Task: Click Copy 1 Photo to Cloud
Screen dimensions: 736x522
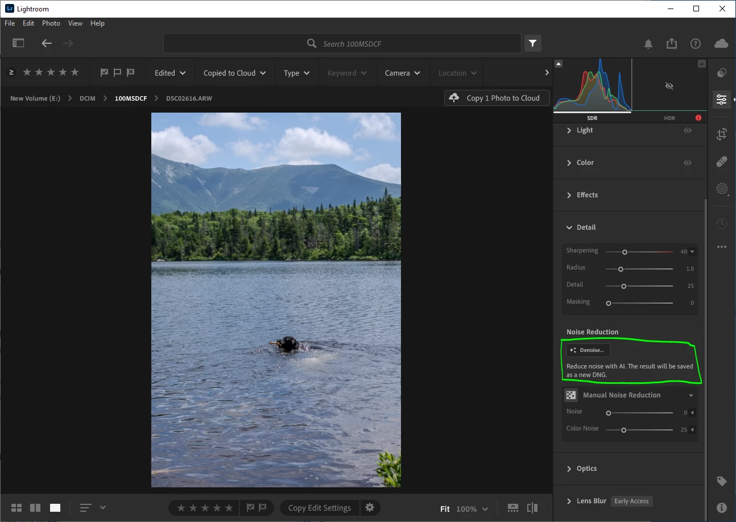Action: click(x=497, y=98)
